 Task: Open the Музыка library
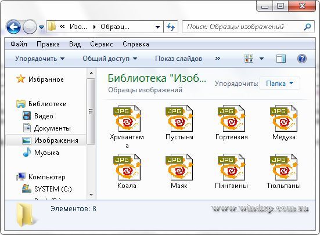click(x=46, y=153)
